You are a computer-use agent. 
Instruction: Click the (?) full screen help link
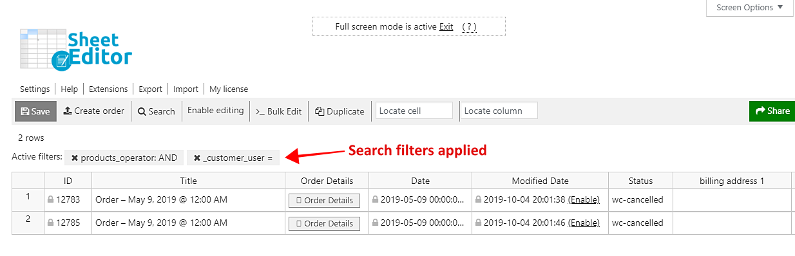469,26
